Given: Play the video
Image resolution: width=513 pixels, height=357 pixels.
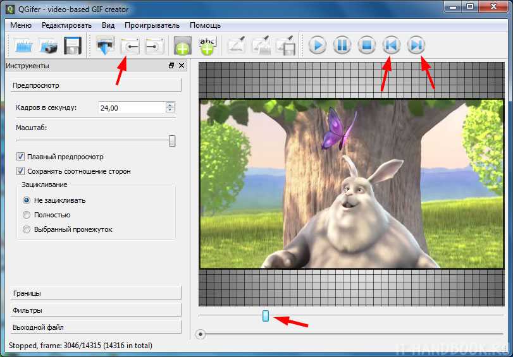Looking at the screenshot, I should pyautogui.click(x=318, y=45).
